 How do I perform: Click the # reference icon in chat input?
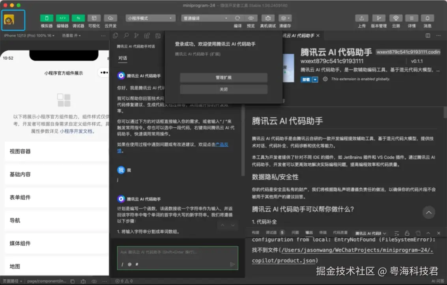point(137,264)
